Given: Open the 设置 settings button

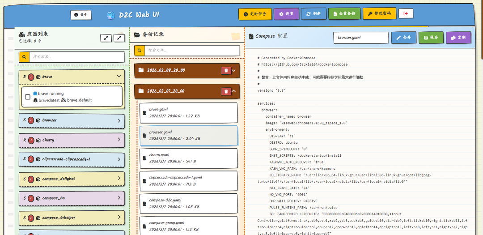Looking at the screenshot, I should pyautogui.click(x=286, y=14).
